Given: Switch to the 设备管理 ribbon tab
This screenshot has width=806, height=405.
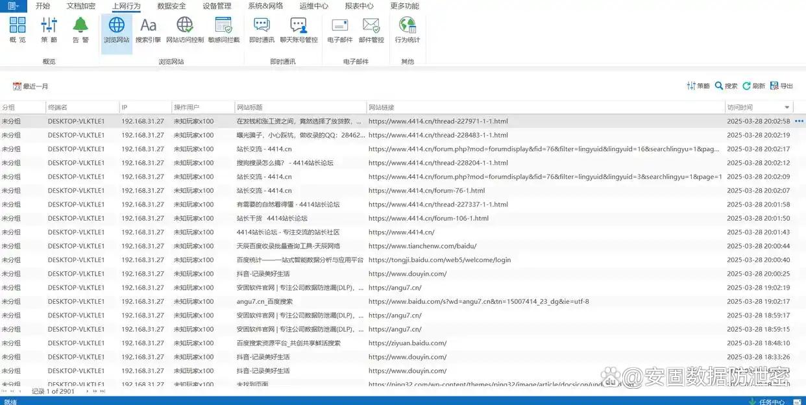Looking at the screenshot, I should tap(217, 6).
